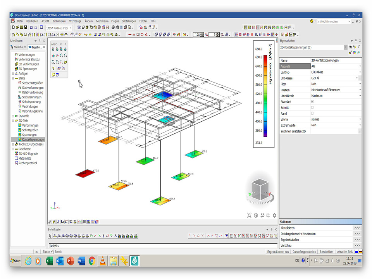Click the undo arrow icon
This screenshot has width=372, height=279.
point(31,28)
